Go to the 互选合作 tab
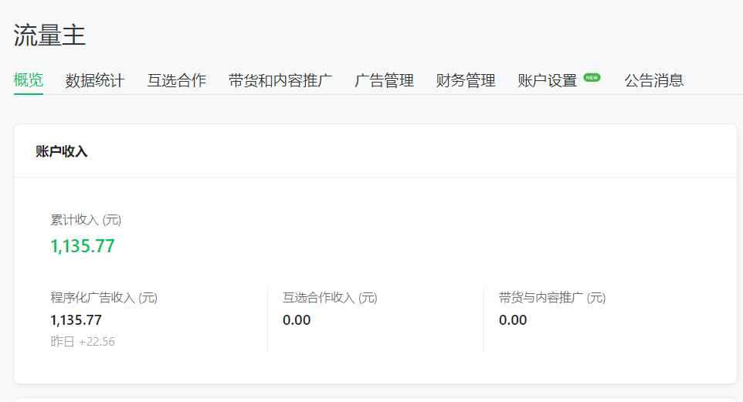743x402 pixels. pos(177,80)
